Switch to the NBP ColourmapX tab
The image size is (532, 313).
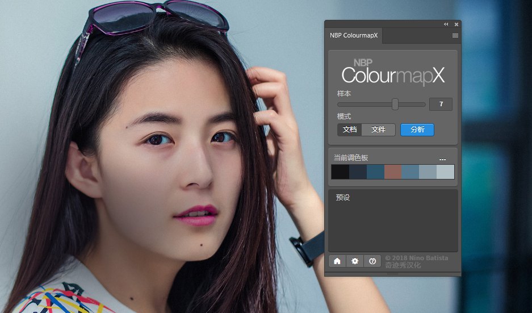[x=354, y=35]
